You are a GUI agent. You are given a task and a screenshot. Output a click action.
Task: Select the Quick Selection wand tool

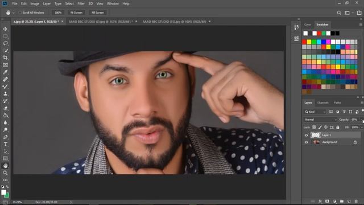(5, 51)
